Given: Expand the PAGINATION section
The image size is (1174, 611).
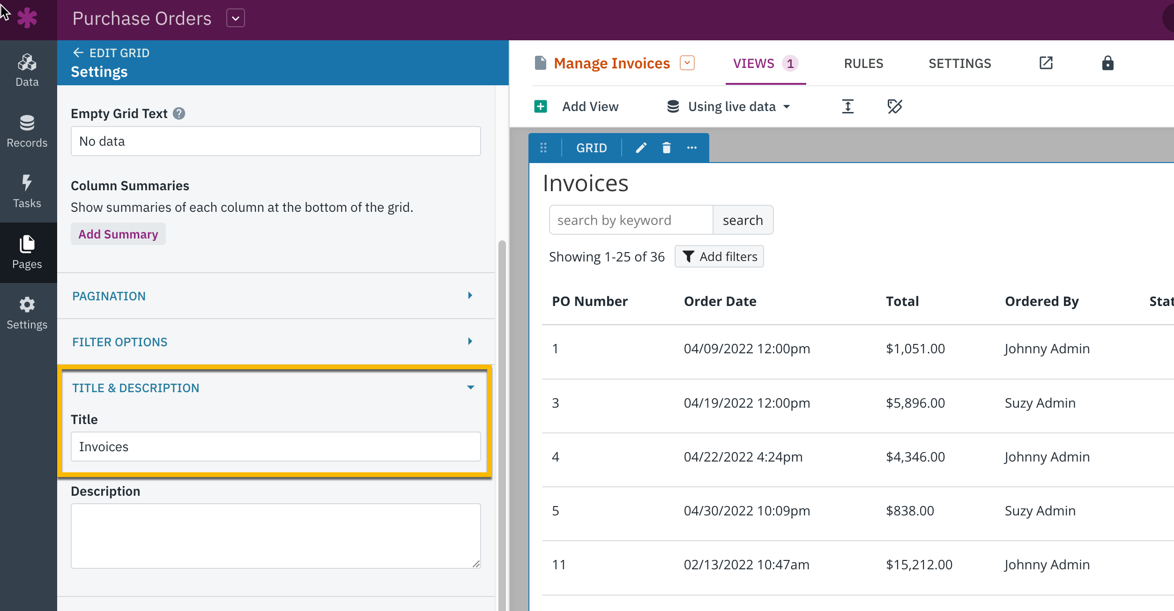Looking at the screenshot, I should pyautogui.click(x=276, y=296).
